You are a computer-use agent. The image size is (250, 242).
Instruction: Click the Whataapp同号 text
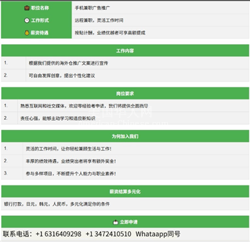(158, 234)
